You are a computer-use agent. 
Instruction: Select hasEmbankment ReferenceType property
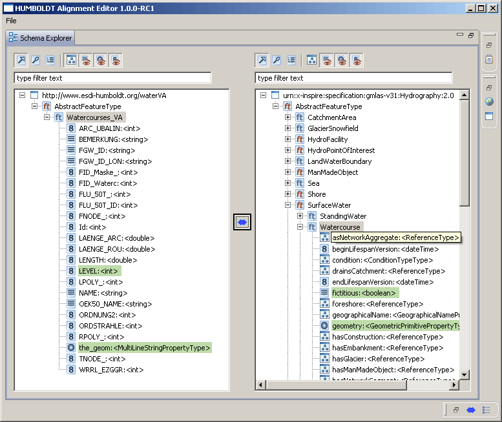388,348
